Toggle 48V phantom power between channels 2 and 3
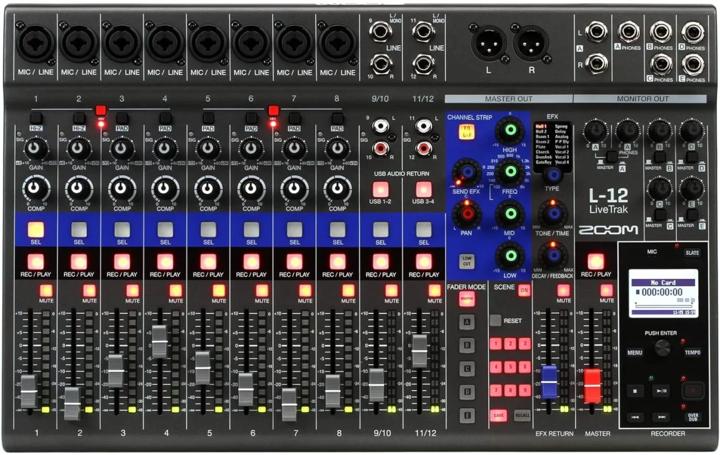This screenshot has height=455, width=720. click(x=101, y=111)
